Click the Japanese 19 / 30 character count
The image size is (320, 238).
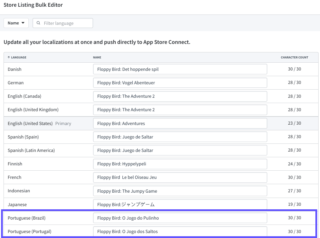294,204
